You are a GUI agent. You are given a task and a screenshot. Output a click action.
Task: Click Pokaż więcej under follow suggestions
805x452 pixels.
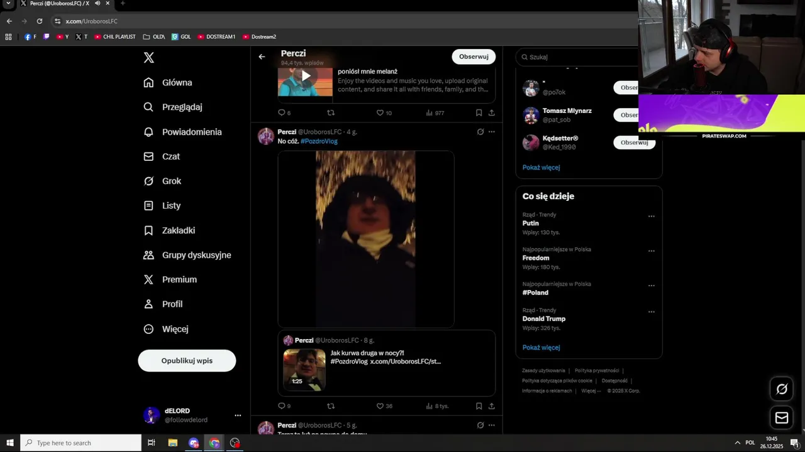pos(541,168)
